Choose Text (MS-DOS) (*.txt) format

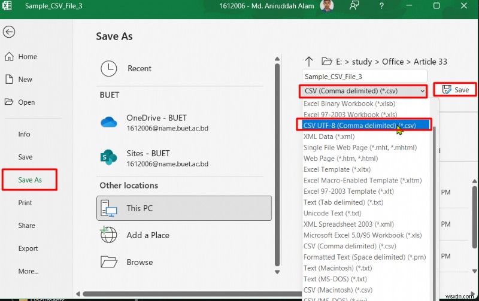(x=335, y=279)
